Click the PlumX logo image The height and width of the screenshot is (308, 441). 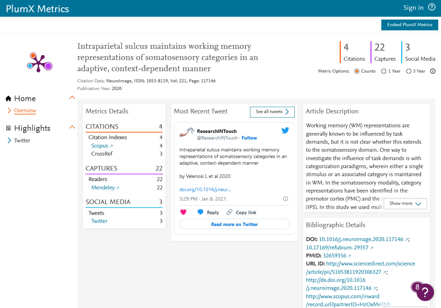40,62
